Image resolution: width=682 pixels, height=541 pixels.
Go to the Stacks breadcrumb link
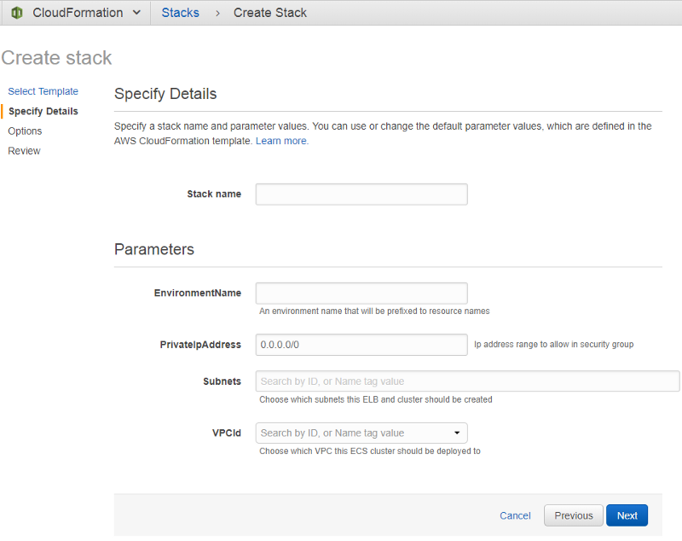point(180,13)
